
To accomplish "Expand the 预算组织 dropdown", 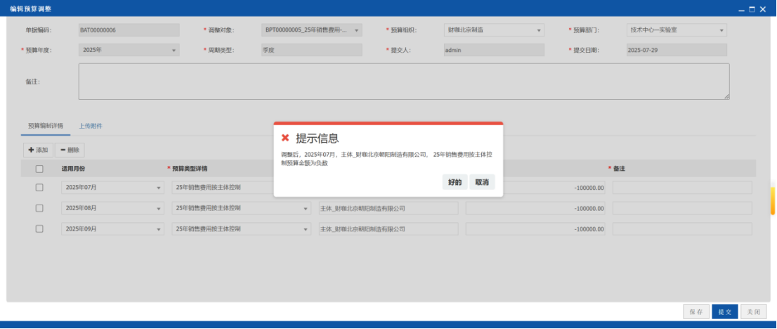I will click(x=494, y=30).
